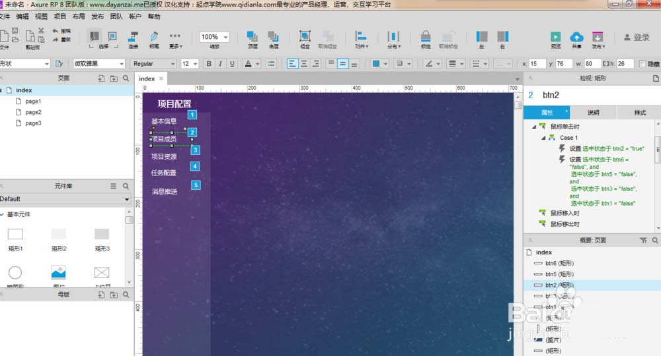Pick the 矩形2 widget thumbnail
This screenshot has height=356, width=661.
click(x=59, y=239)
